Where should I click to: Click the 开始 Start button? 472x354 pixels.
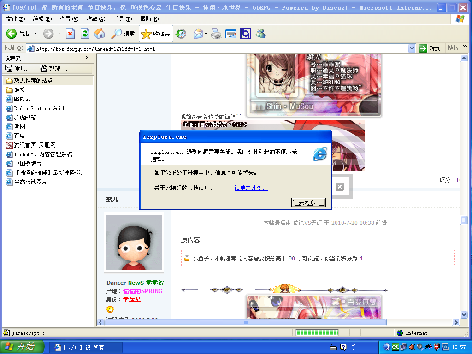coord(22,347)
